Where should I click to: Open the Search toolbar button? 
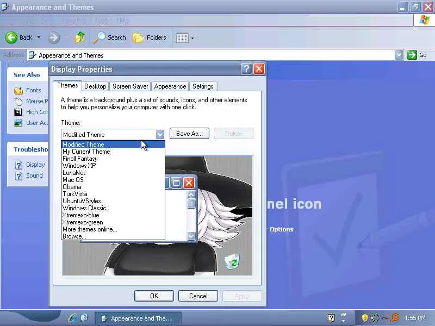click(x=110, y=37)
